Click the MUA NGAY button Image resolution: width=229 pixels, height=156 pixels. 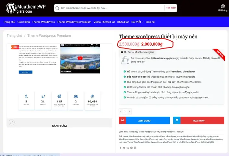(x=198, y=121)
